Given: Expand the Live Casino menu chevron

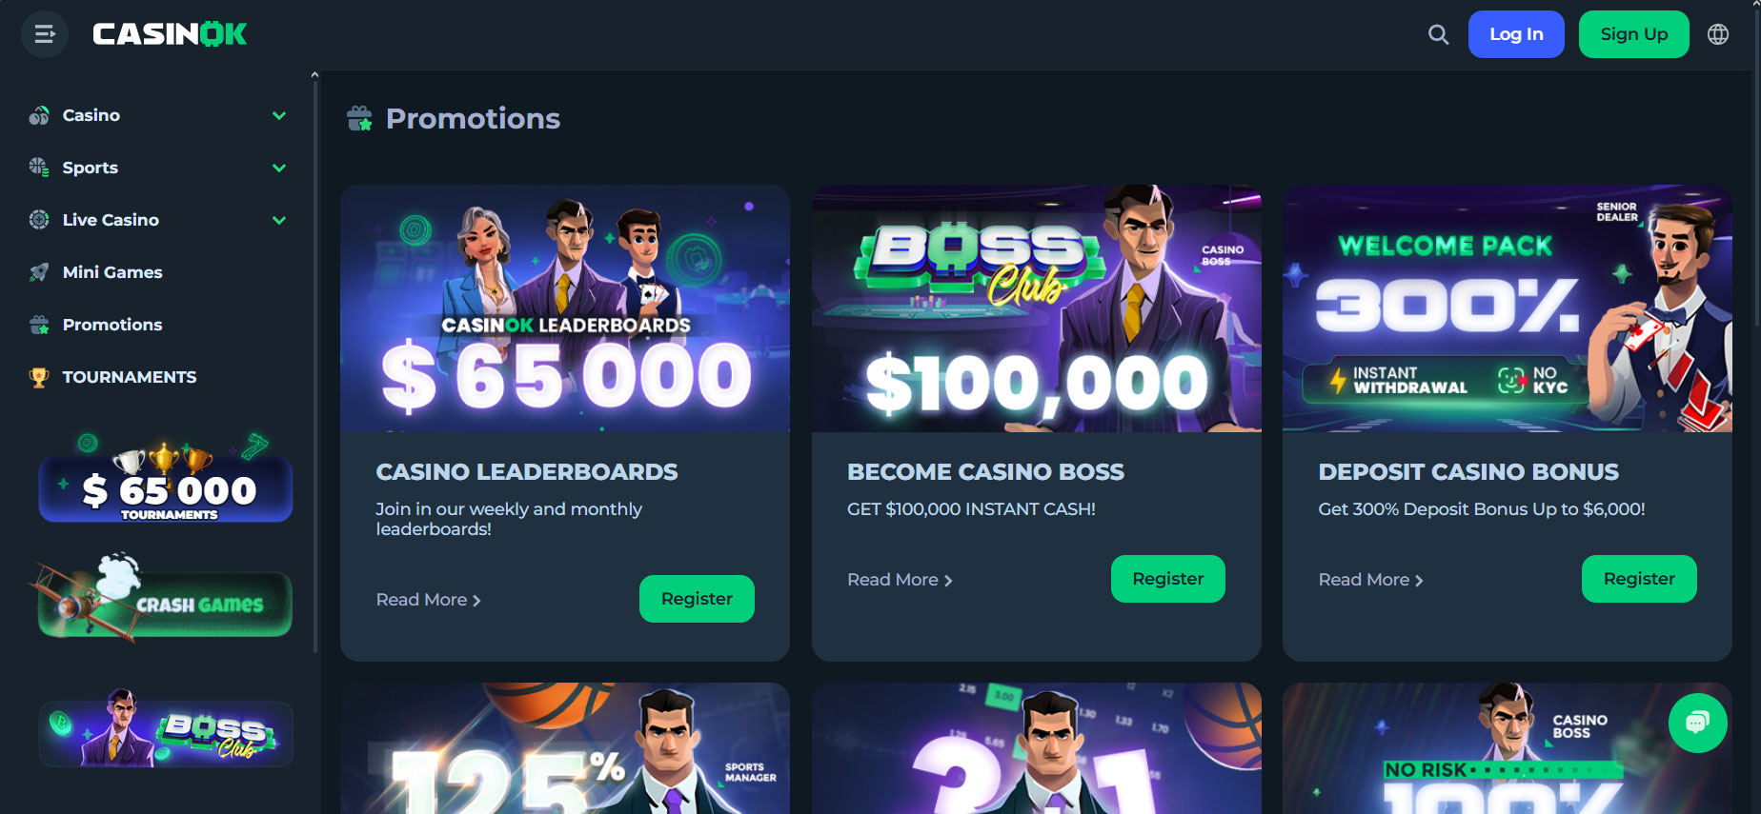Looking at the screenshot, I should point(279,220).
